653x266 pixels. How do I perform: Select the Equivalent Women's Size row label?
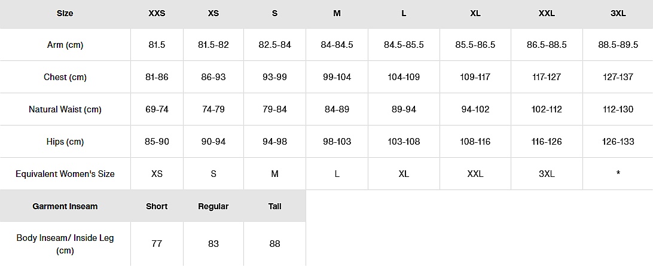tap(65, 174)
